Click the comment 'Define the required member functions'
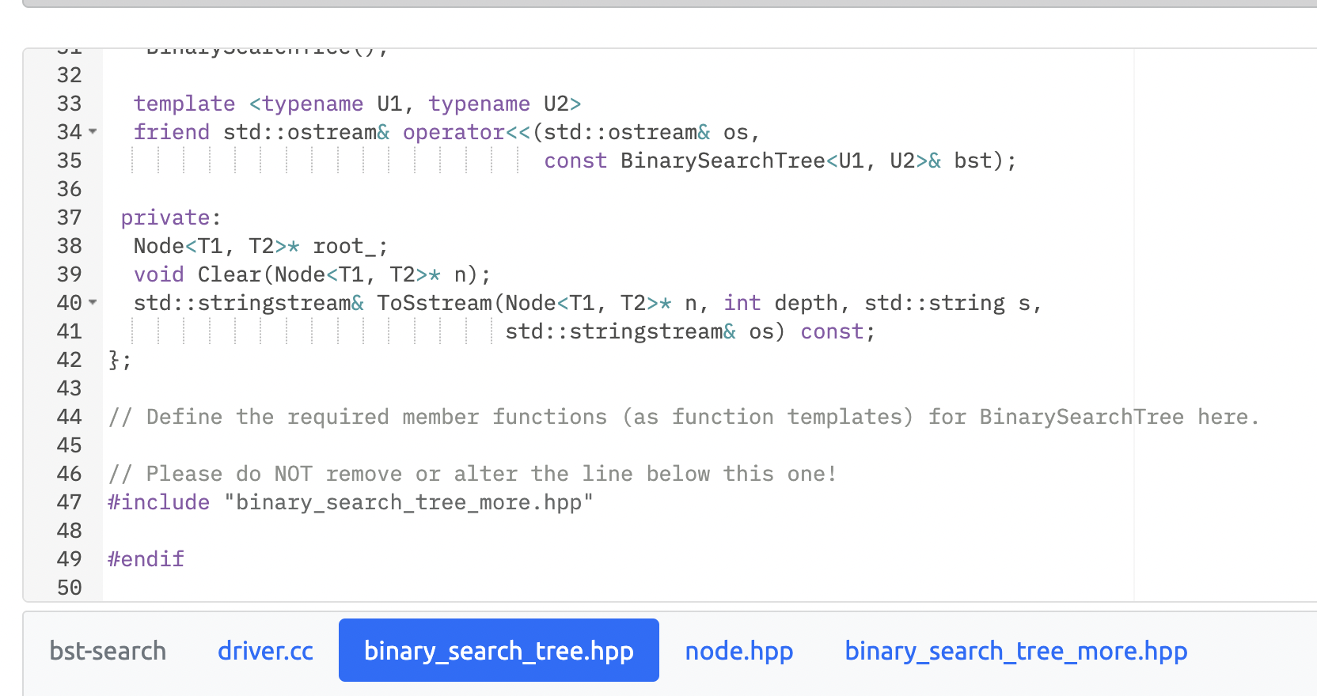This screenshot has height=696, width=1317. coord(377,417)
